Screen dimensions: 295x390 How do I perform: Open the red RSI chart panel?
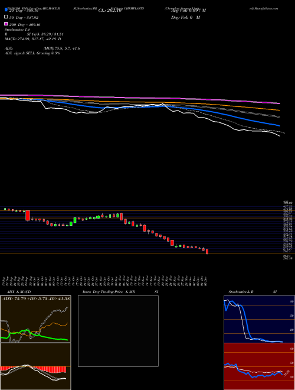[x=259, y=366]
